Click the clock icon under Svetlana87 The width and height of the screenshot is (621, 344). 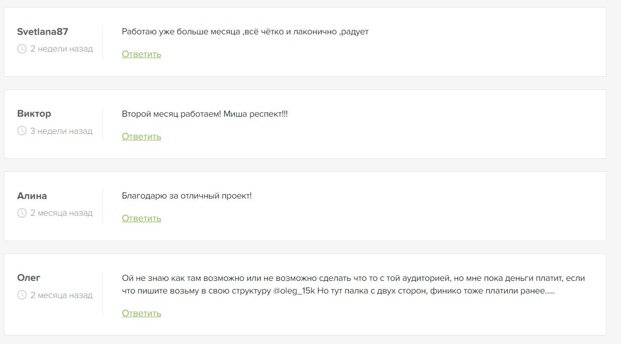point(22,49)
